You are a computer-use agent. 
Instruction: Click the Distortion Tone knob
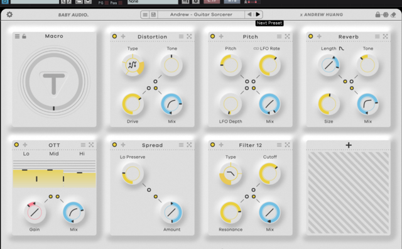point(171,65)
